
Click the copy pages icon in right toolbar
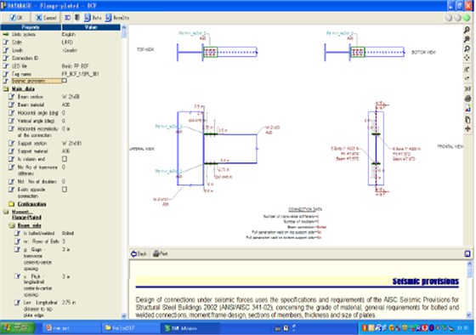point(467,119)
